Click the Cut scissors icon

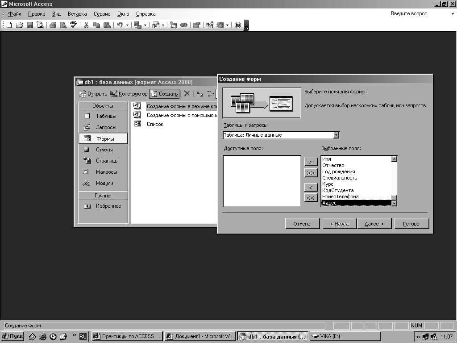(x=86, y=25)
